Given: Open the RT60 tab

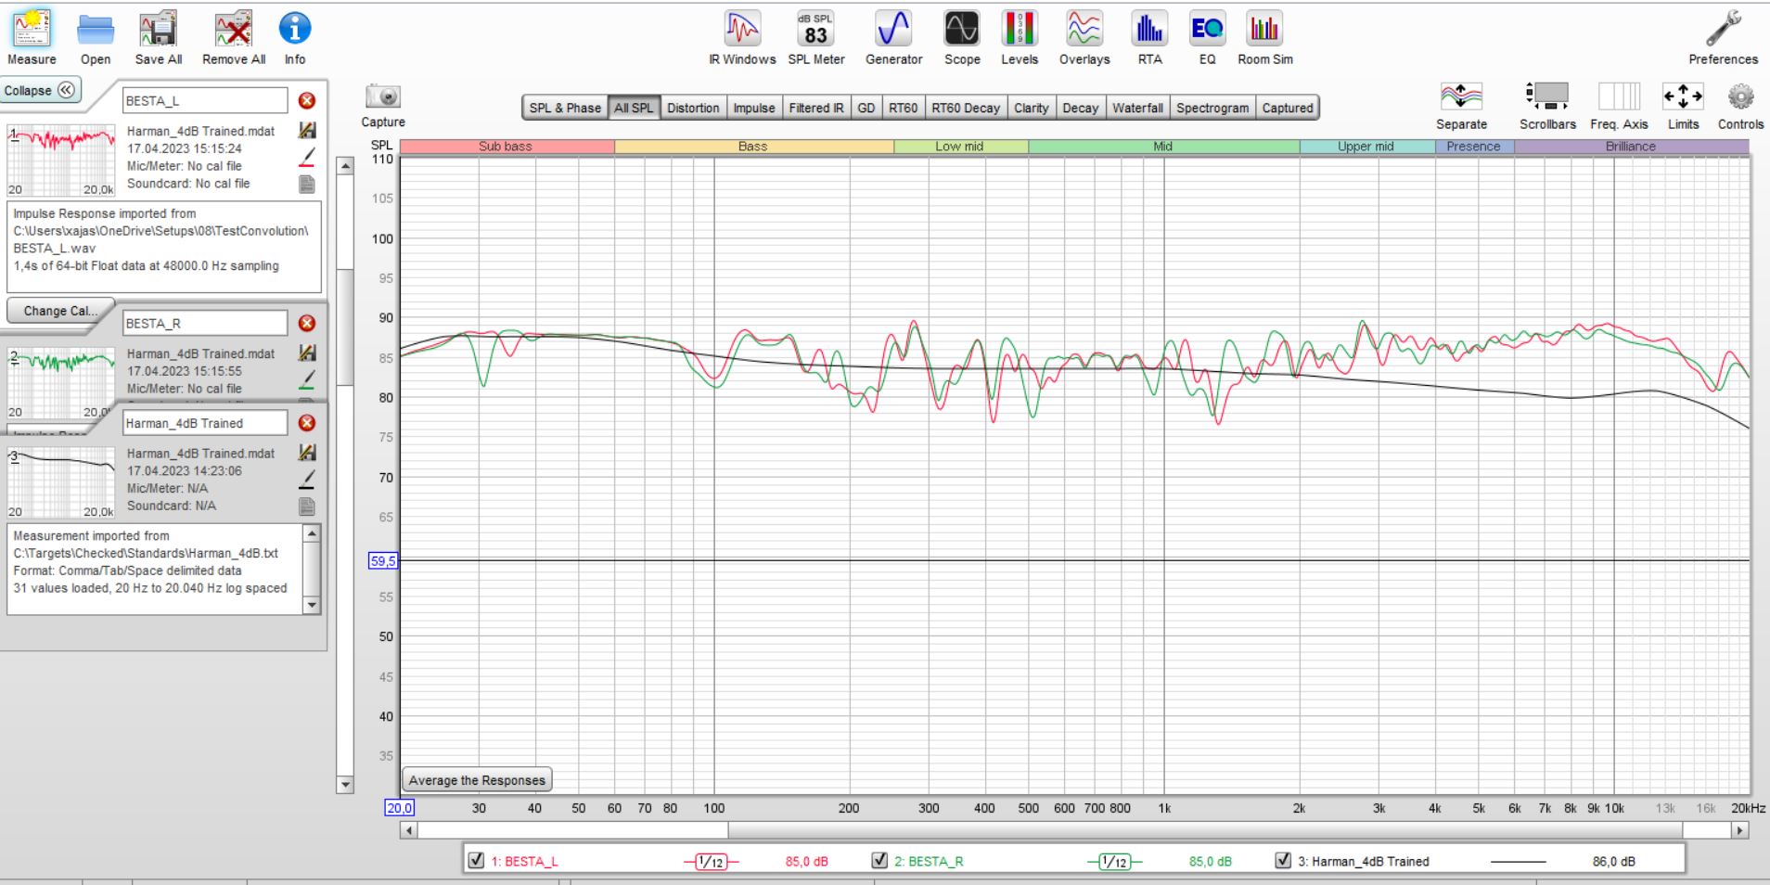Looking at the screenshot, I should 904,108.
